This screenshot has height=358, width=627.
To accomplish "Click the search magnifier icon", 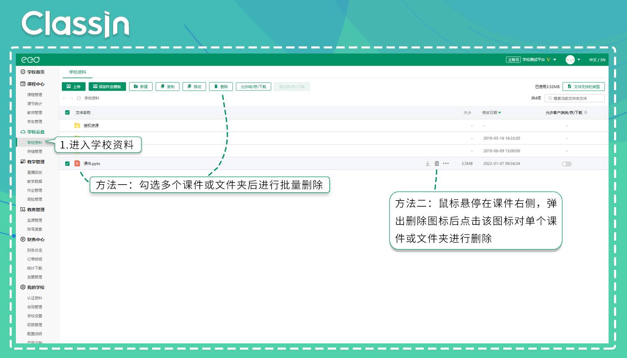I will click(550, 98).
